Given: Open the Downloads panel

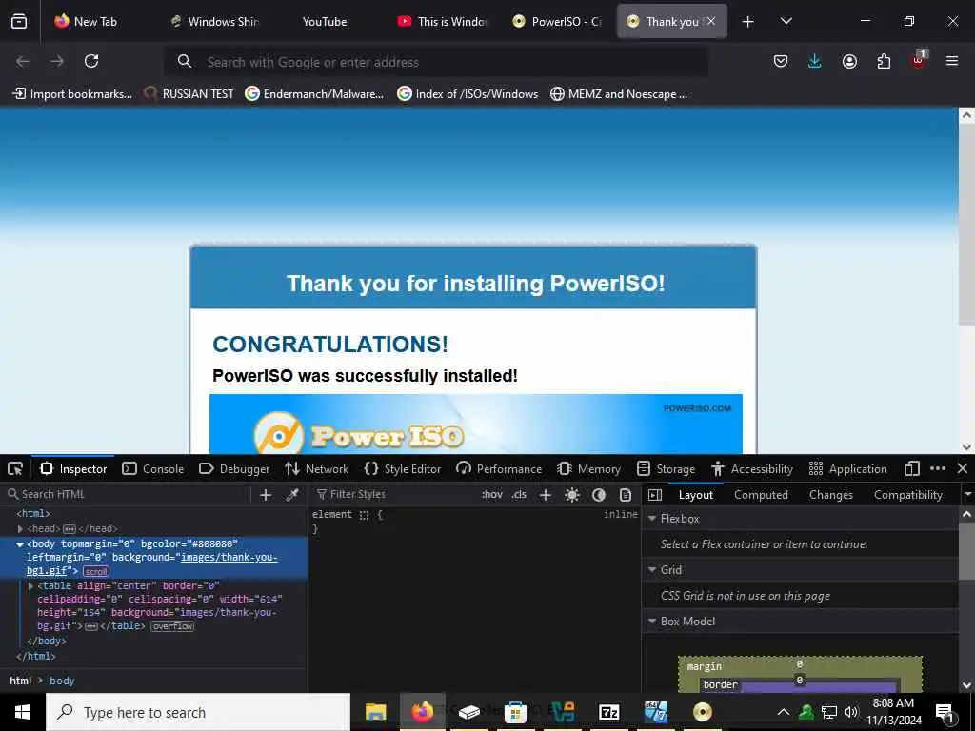Looking at the screenshot, I should point(815,61).
